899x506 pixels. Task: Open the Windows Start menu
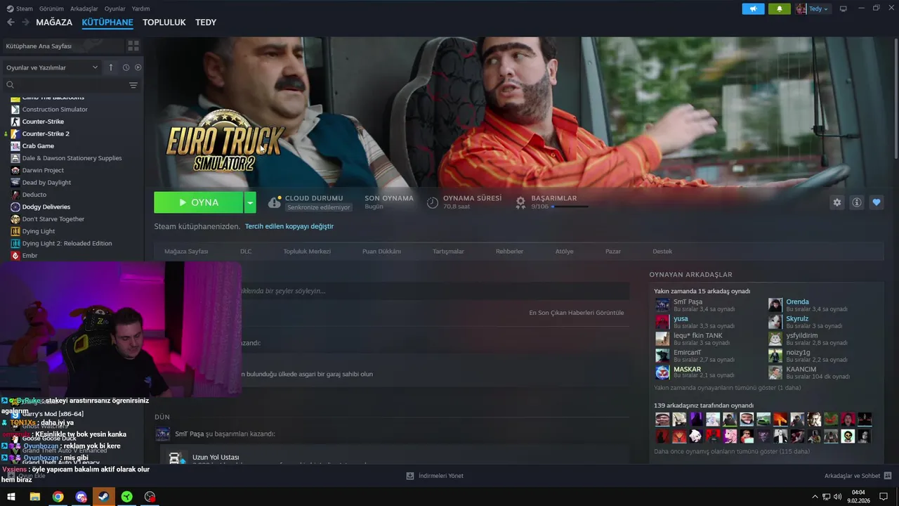click(11, 497)
